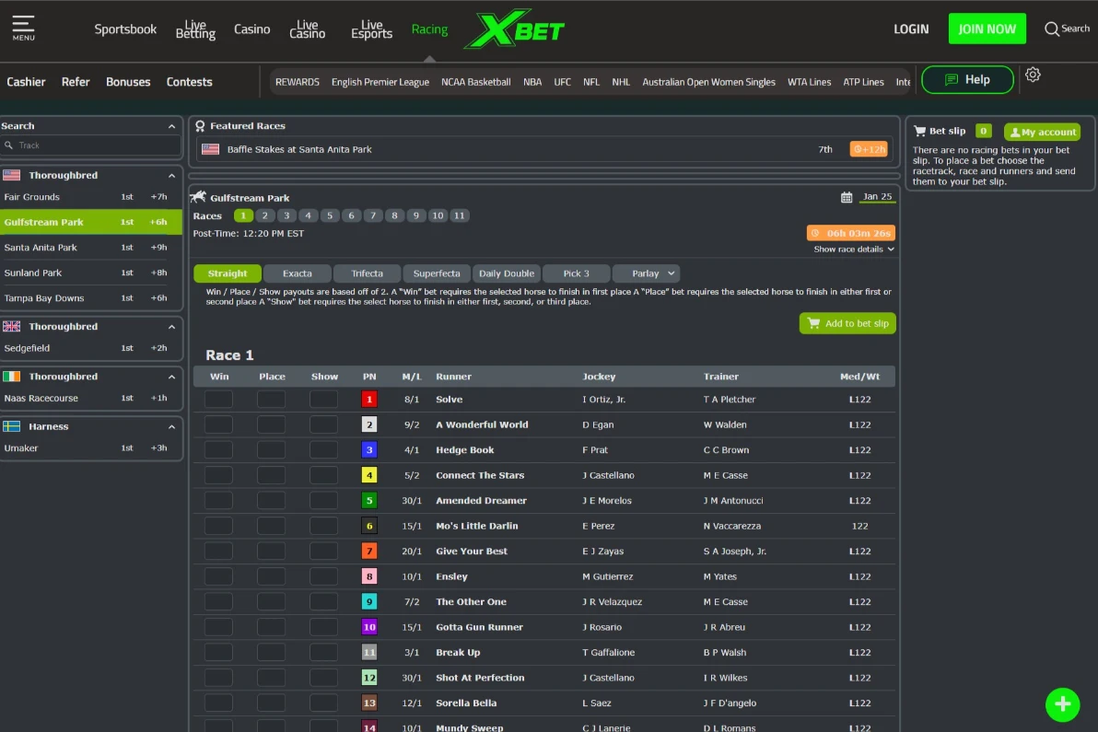The height and width of the screenshot is (732, 1098).
Task: Check the Place box for Hedge Book
Action: [x=271, y=450]
